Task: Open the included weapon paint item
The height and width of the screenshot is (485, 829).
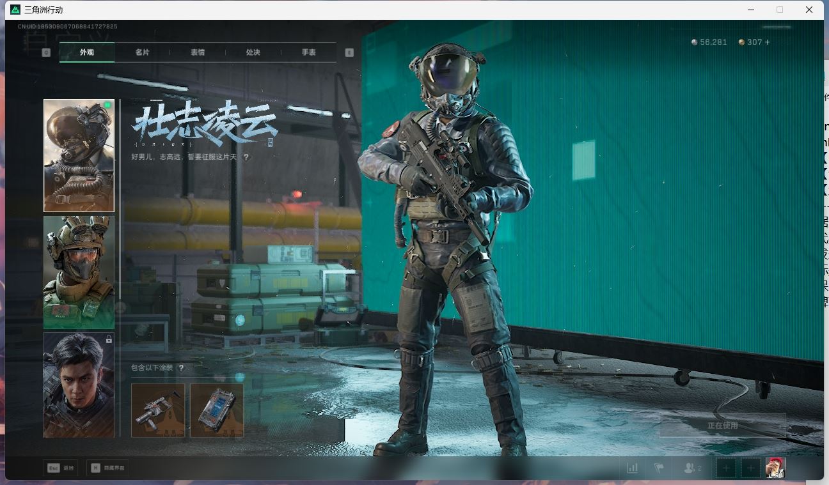Action: click(x=158, y=410)
